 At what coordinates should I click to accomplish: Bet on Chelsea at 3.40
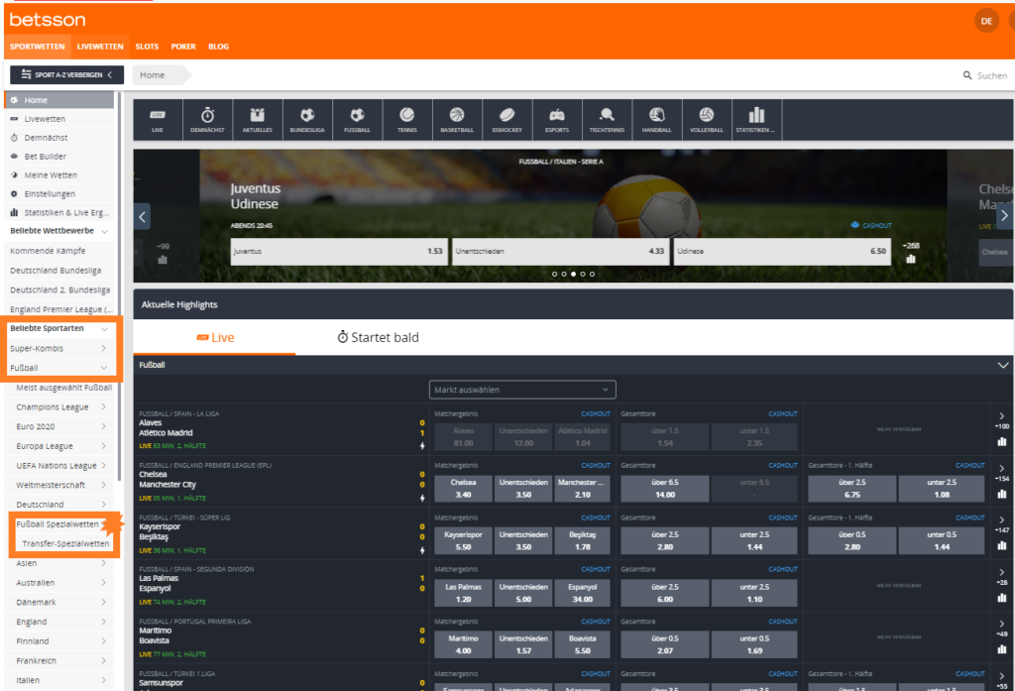point(463,489)
